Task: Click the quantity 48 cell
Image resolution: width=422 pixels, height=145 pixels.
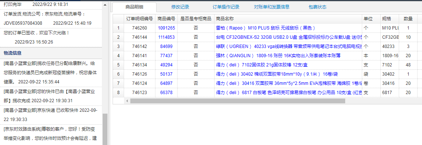Action: pyautogui.click(x=408, y=65)
